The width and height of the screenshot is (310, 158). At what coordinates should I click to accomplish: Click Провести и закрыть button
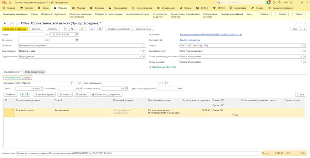15,29
